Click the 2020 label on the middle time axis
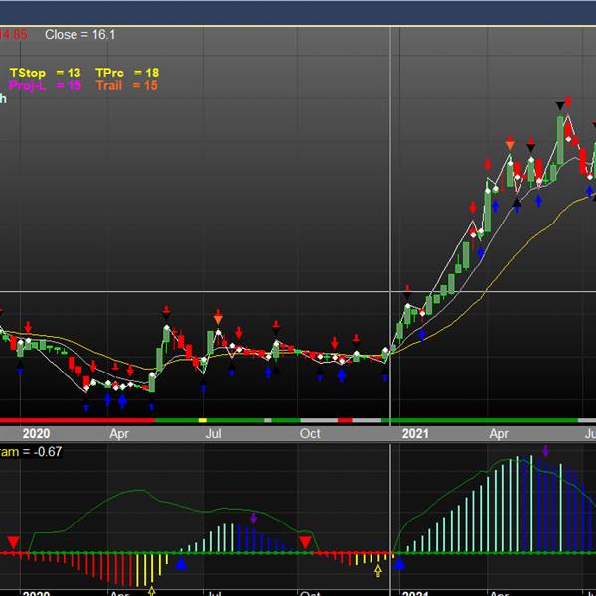This screenshot has width=596, height=596. point(36,434)
